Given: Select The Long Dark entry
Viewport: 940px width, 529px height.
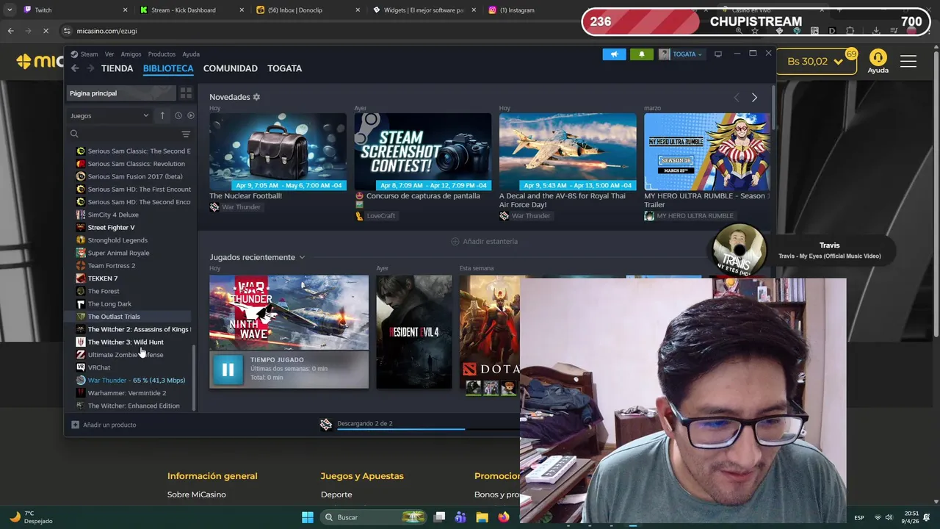Looking at the screenshot, I should click(109, 303).
